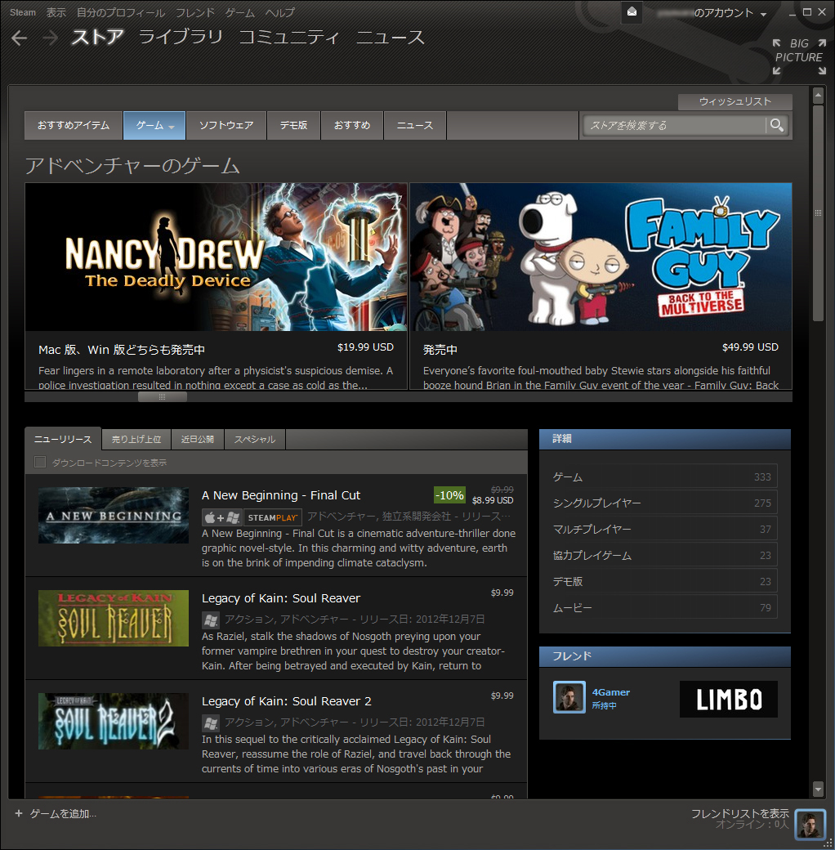
Task: Open the 自分のプロフィール menu
Action: pos(120,12)
